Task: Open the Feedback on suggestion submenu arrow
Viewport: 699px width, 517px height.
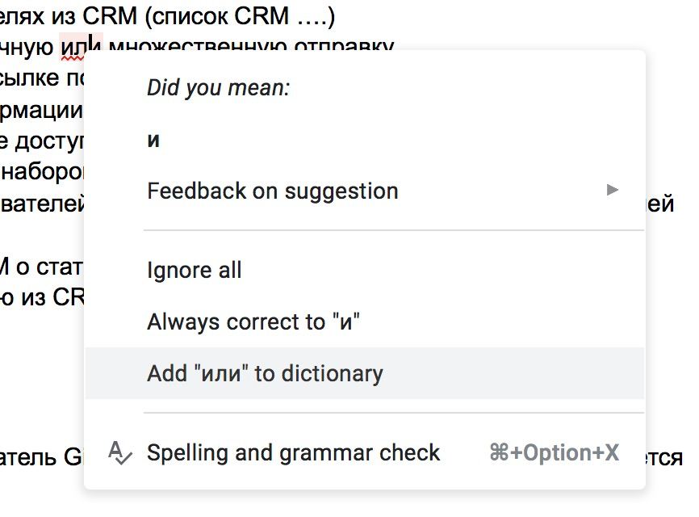Action: point(613,191)
